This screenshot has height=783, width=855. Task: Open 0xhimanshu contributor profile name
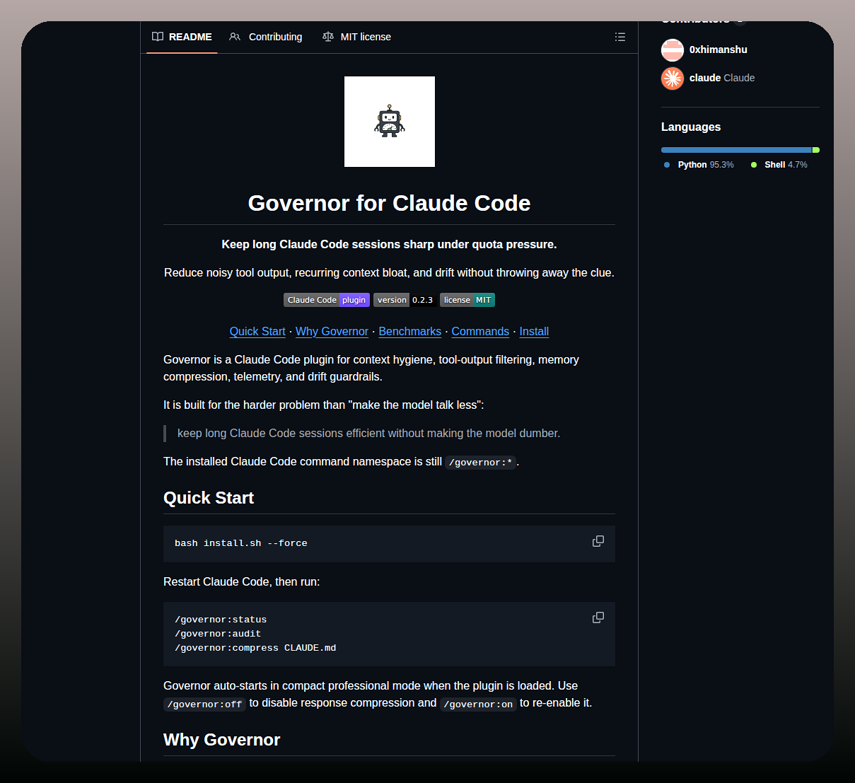click(719, 50)
